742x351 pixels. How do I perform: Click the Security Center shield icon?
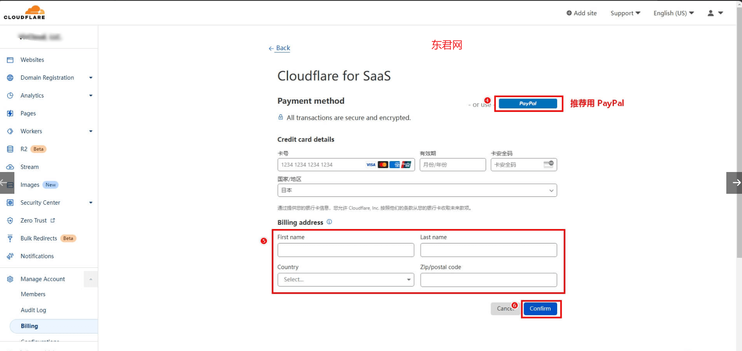tap(10, 202)
